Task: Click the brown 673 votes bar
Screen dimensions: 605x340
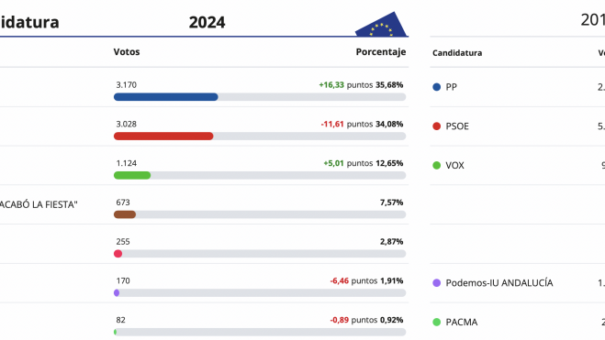Action: (125, 214)
